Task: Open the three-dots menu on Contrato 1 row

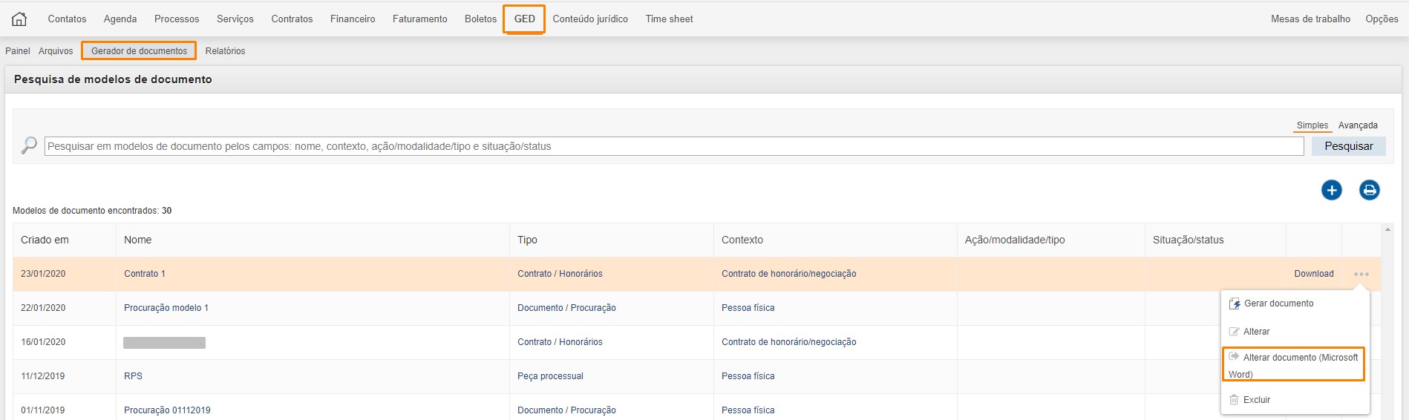Action: pos(1361,275)
